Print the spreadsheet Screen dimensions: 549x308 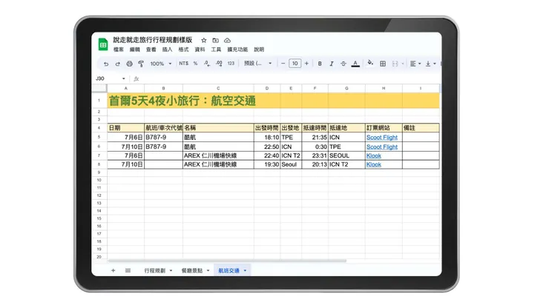(x=130, y=64)
